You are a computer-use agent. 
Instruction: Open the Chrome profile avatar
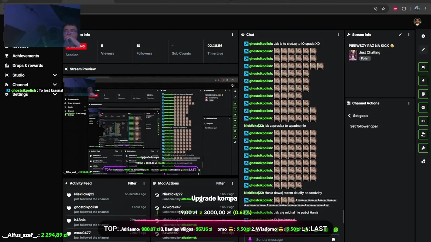[417, 9]
